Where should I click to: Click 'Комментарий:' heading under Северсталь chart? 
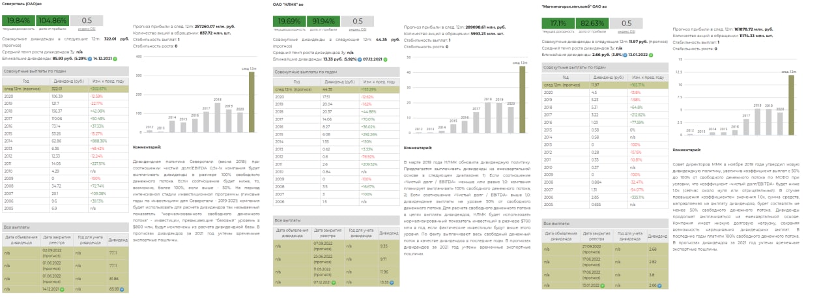click(147, 147)
